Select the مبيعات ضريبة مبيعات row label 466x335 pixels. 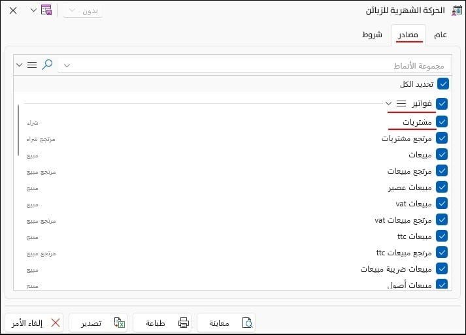(x=396, y=269)
